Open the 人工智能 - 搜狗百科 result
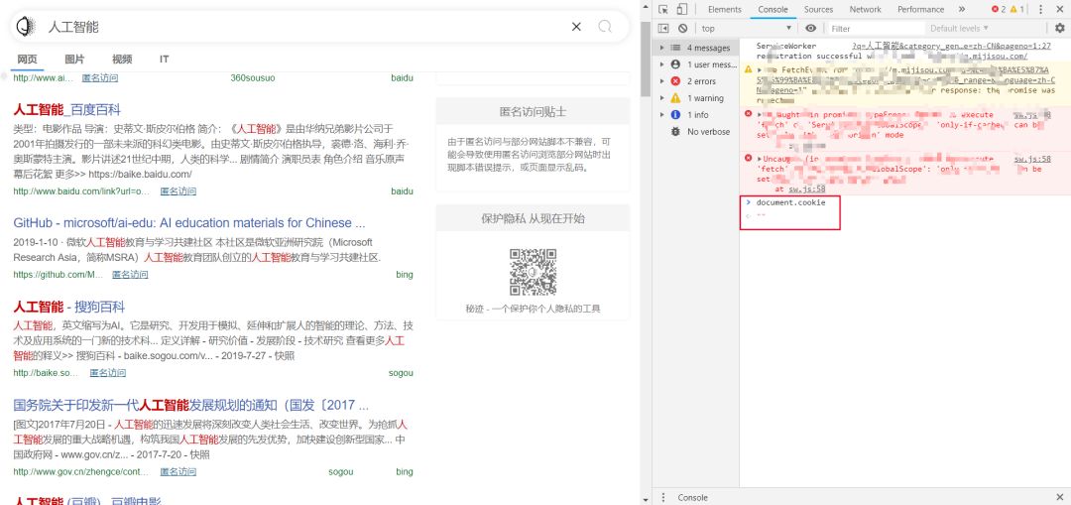The height and width of the screenshot is (505, 1071). tap(69, 307)
